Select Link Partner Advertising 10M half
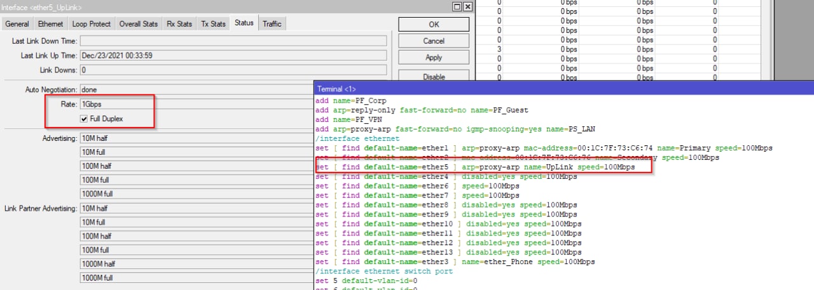 click(x=197, y=209)
